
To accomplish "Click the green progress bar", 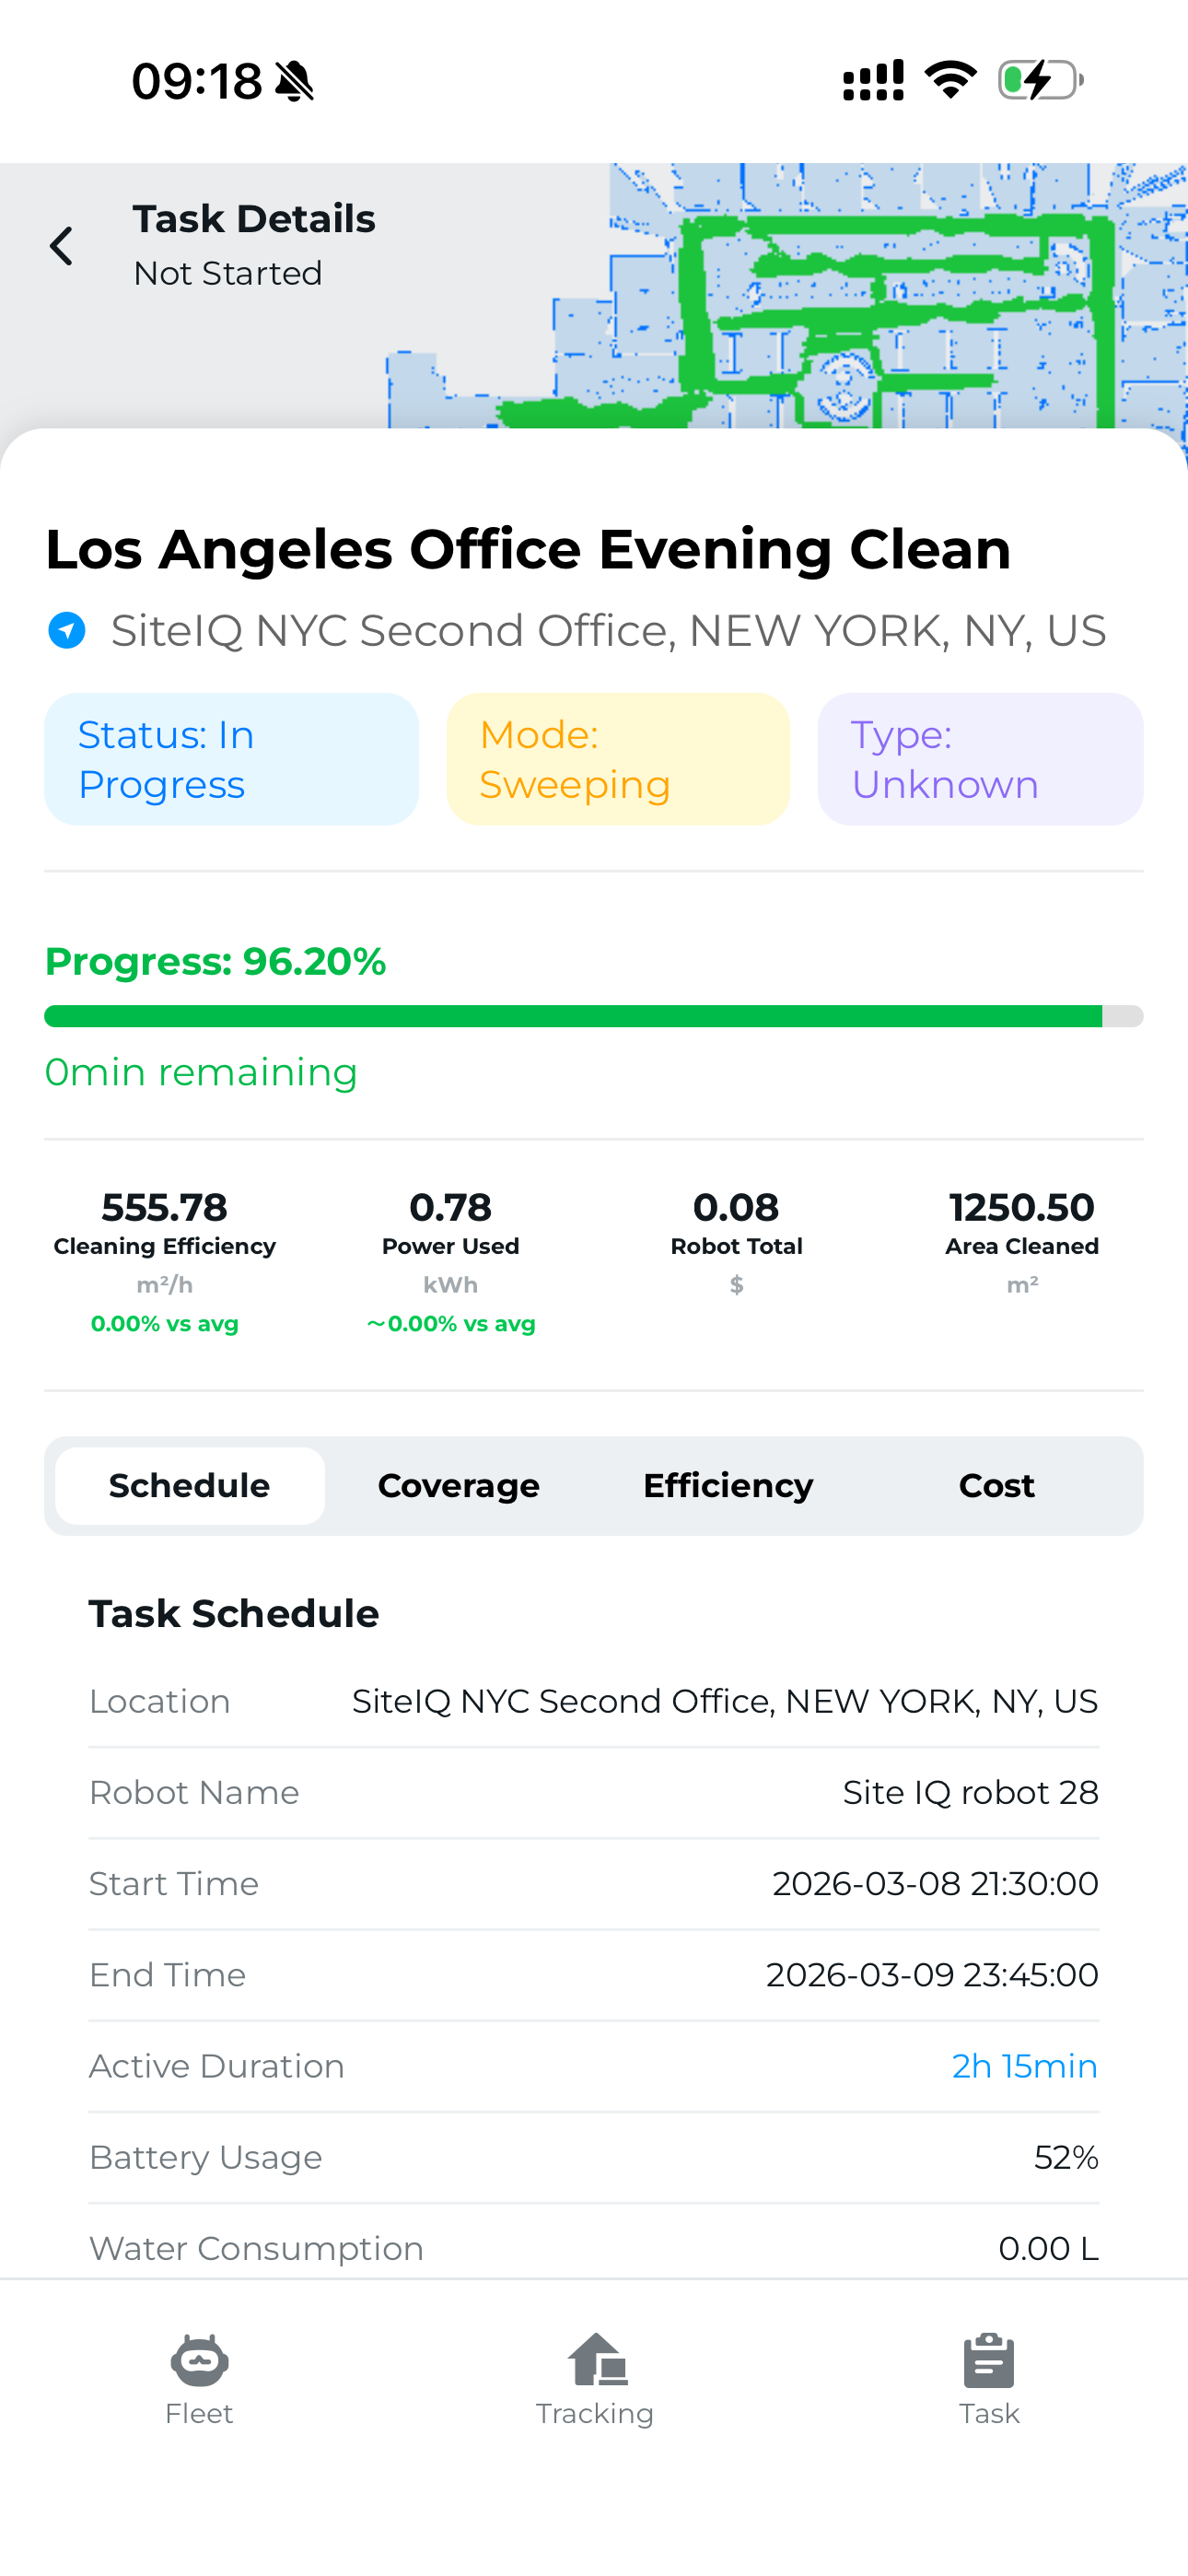I will (x=594, y=1016).
